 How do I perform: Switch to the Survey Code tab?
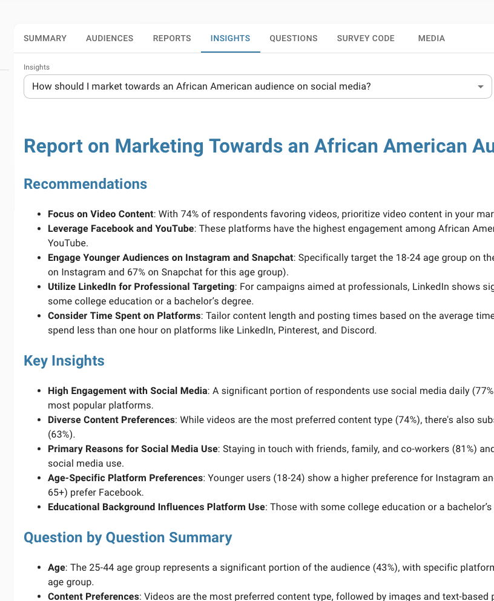point(366,38)
